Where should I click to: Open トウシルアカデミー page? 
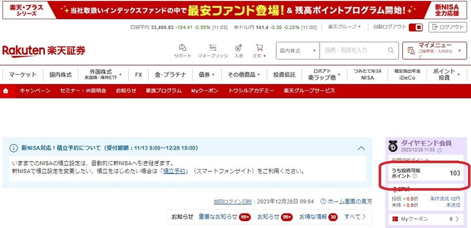(251, 91)
